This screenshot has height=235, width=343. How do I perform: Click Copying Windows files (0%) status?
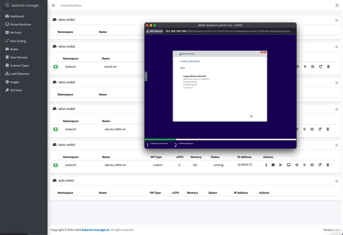click(x=195, y=76)
